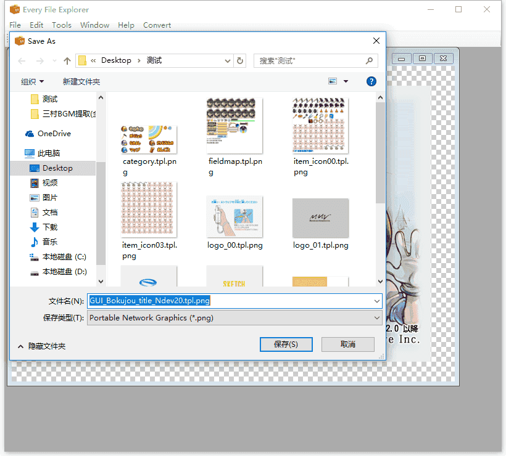The width and height of the screenshot is (506, 456).
Task: Click 测试 in the address breadcrumb
Action: point(154,60)
